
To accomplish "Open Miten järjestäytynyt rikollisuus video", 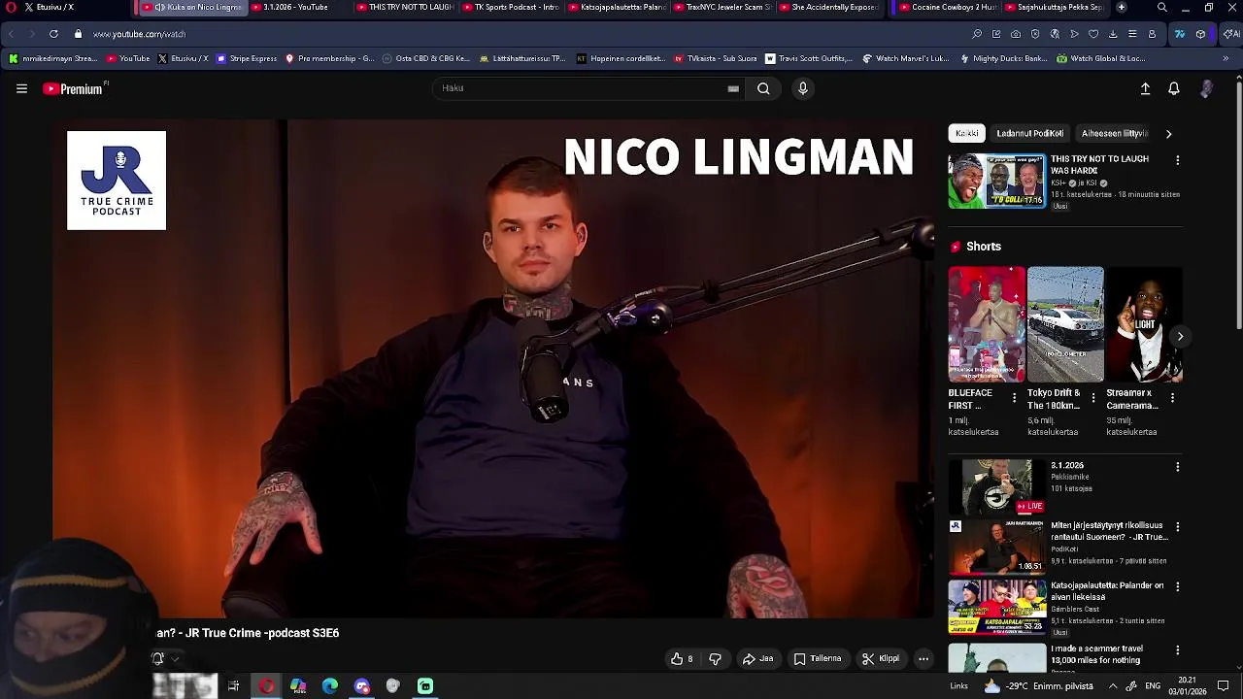I will click(x=997, y=547).
